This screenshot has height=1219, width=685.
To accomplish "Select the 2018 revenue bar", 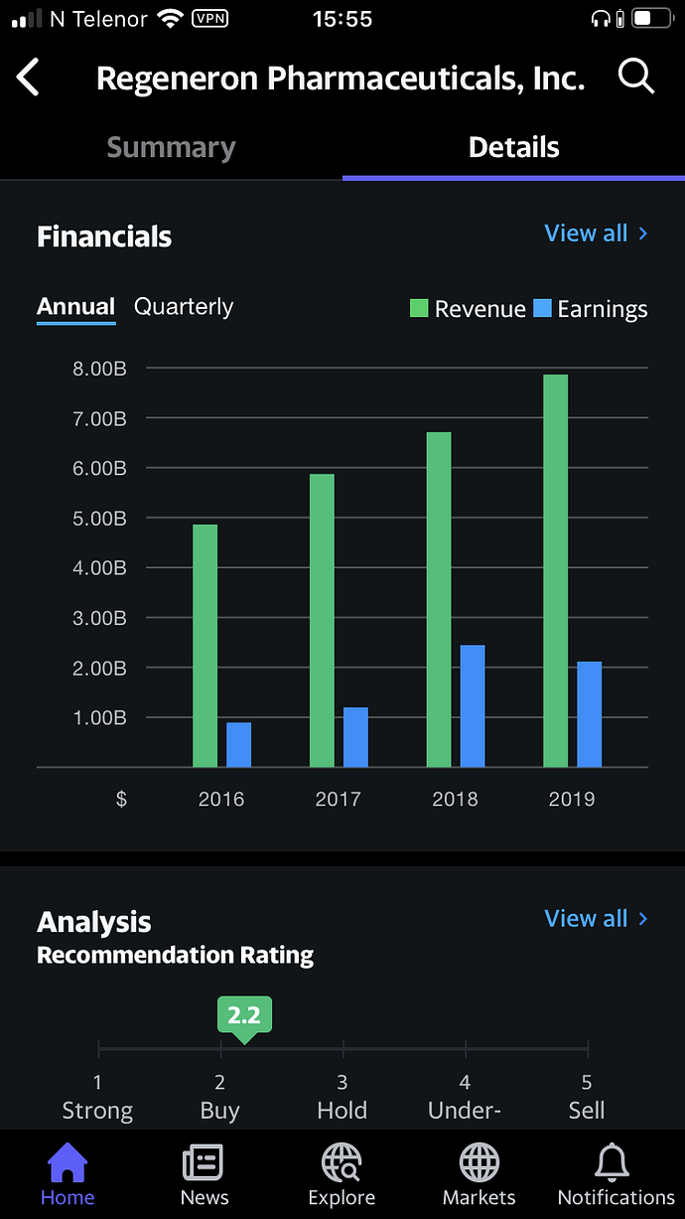I will (439, 599).
